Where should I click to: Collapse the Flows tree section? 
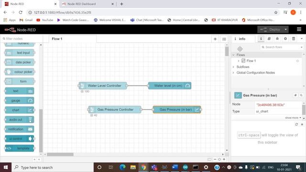coord(233,55)
